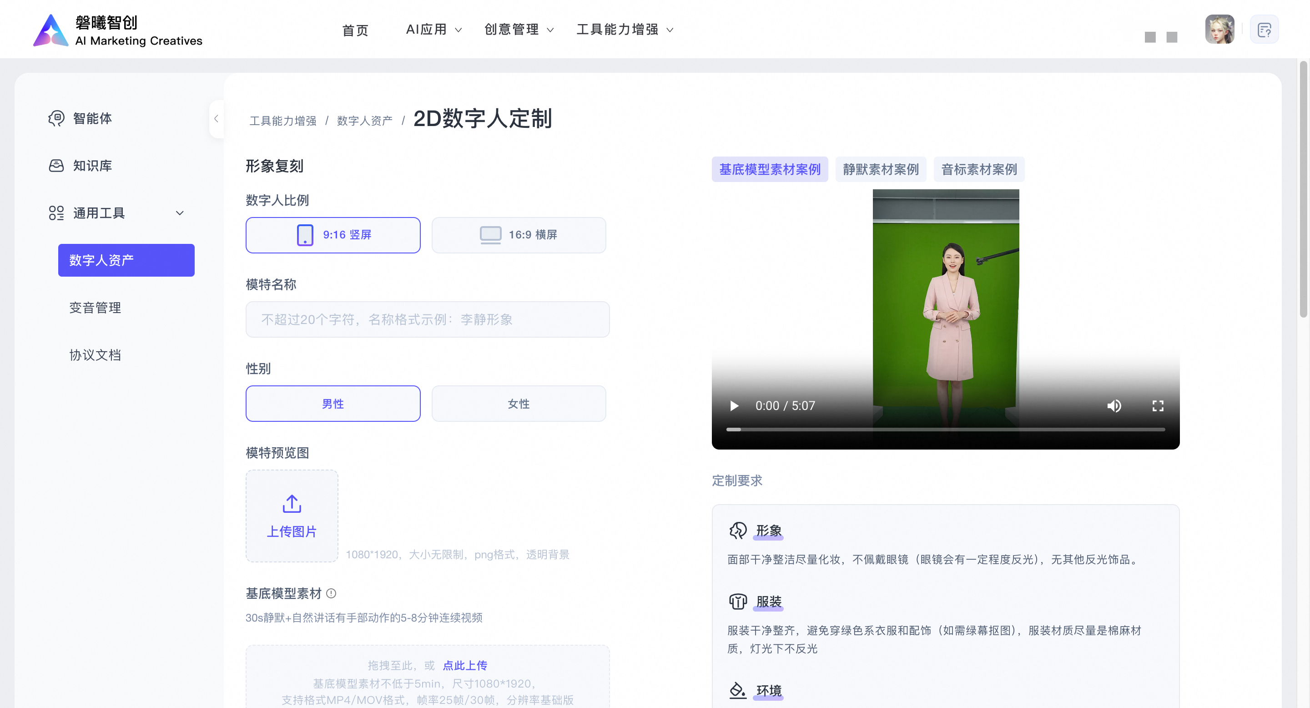Click 数字人资产 breadcrumb link

coord(365,121)
